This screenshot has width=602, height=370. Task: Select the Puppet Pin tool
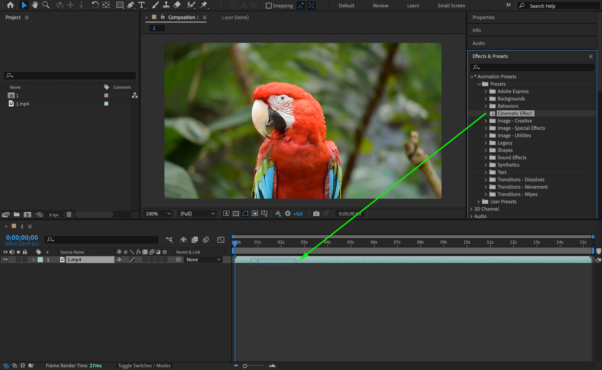click(x=204, y=5)
